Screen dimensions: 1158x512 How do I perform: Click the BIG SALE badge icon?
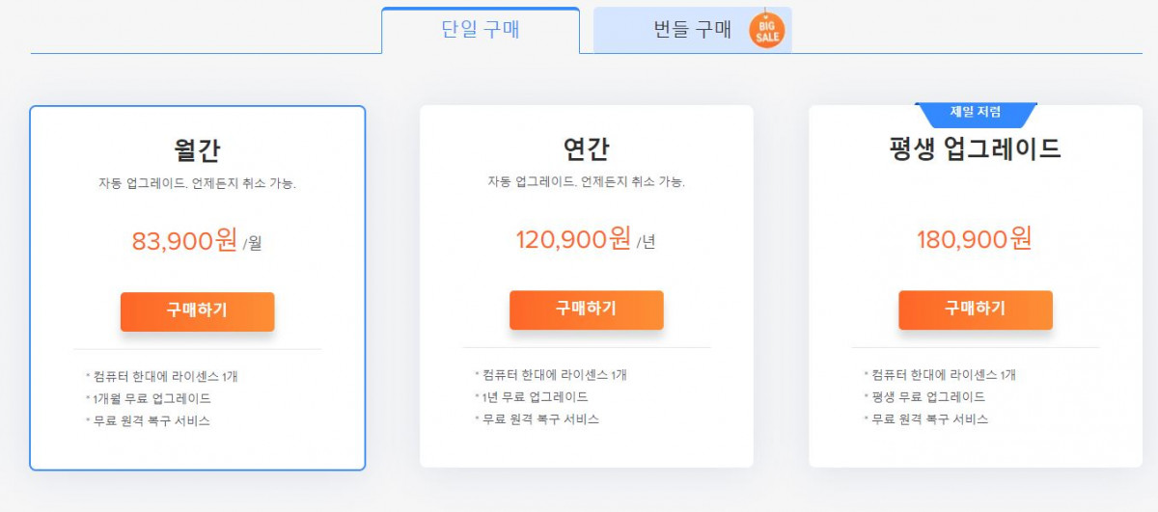pyautogui.click(x=767, y=31)
